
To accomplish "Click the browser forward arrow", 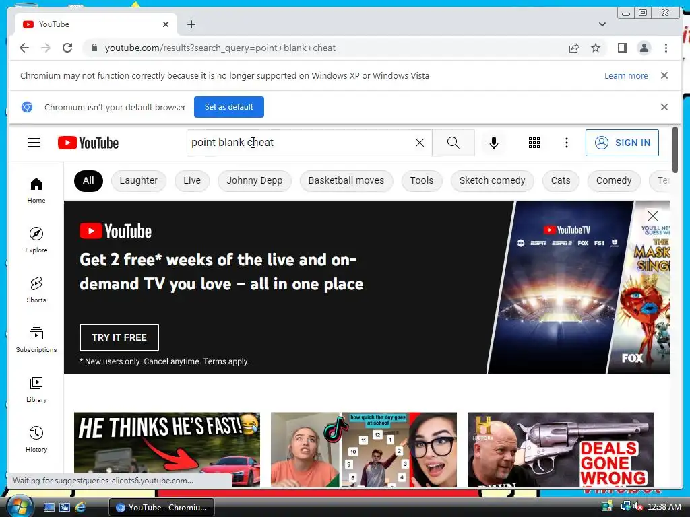I will click(x=46, y=48).
